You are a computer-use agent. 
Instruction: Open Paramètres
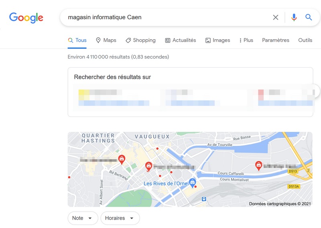pyautogui.click(x=276, y=40)
